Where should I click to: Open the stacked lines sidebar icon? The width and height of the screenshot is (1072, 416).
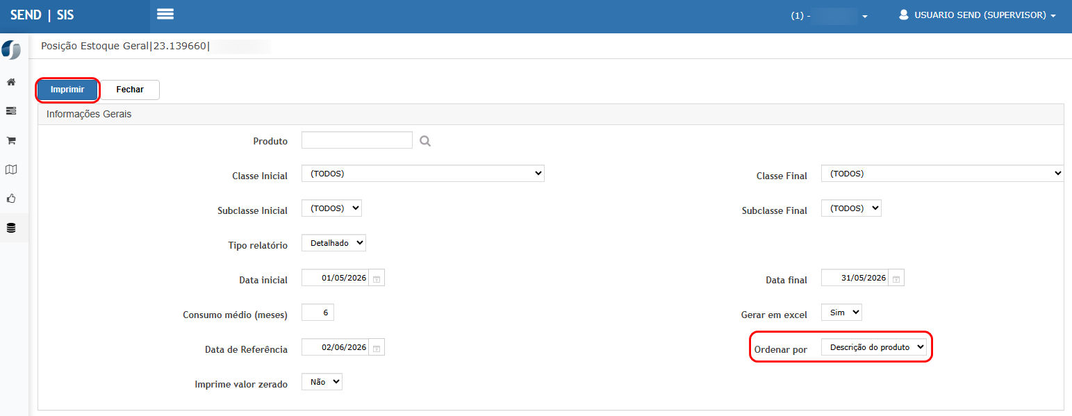(11, 111)
